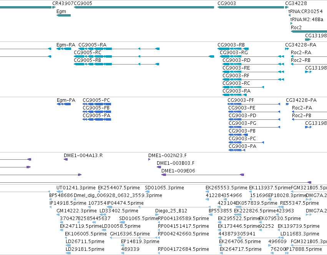Screen dimensions: 327x255
Task: Select the CG9005-PB protein label
Action: click(96, 108)
